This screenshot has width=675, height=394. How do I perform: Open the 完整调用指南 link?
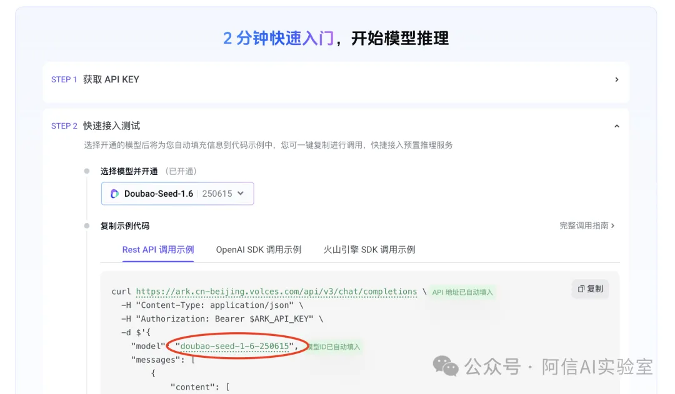tap(587, 226)
